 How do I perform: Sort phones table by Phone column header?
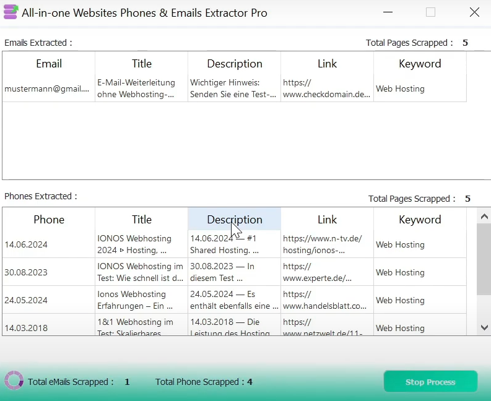pyautogui.click(x=49, y=220)
